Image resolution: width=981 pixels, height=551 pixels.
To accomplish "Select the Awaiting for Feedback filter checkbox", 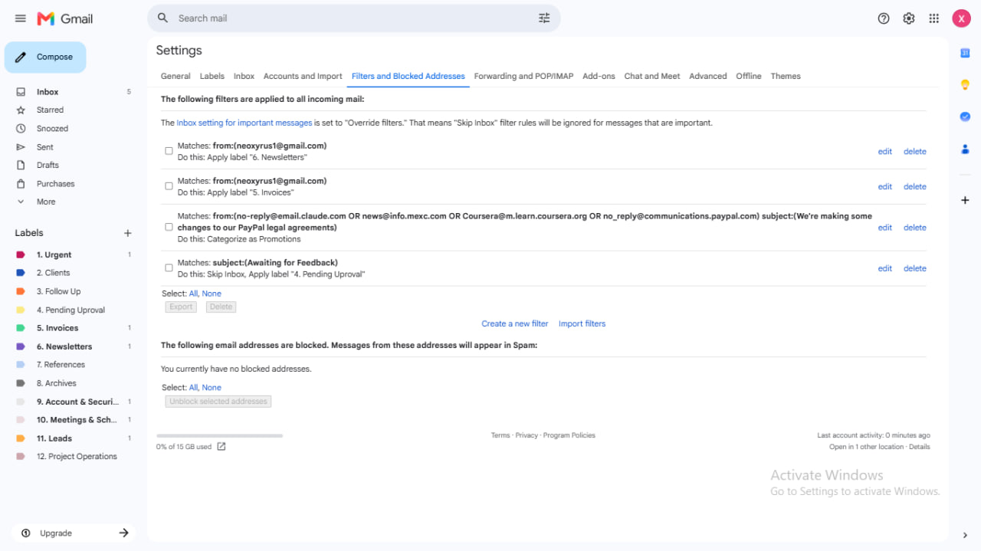I will 169,267.
